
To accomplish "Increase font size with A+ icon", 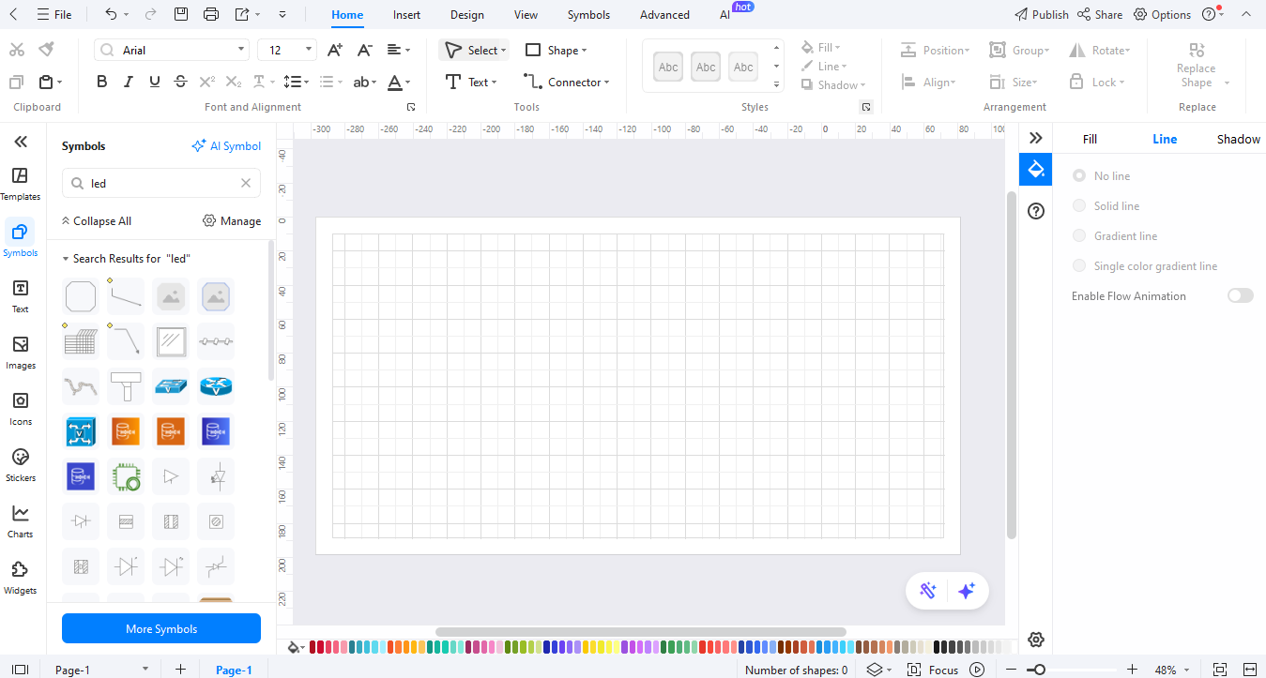I will click(x=335, y=50).
